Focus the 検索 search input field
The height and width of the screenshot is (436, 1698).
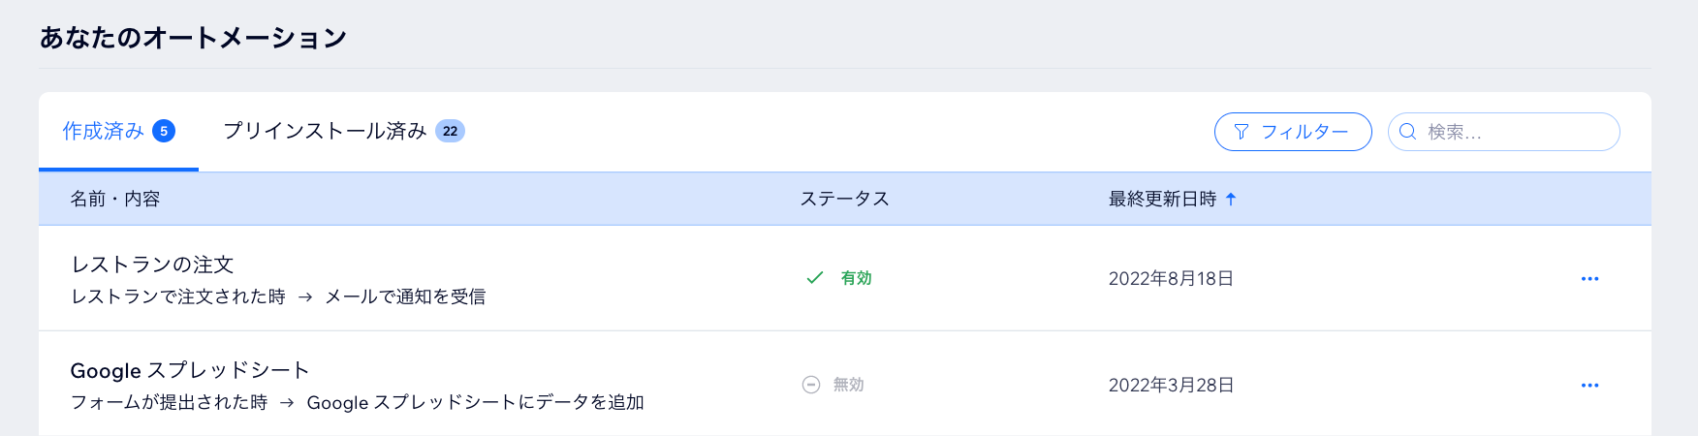coord(1504,132)
